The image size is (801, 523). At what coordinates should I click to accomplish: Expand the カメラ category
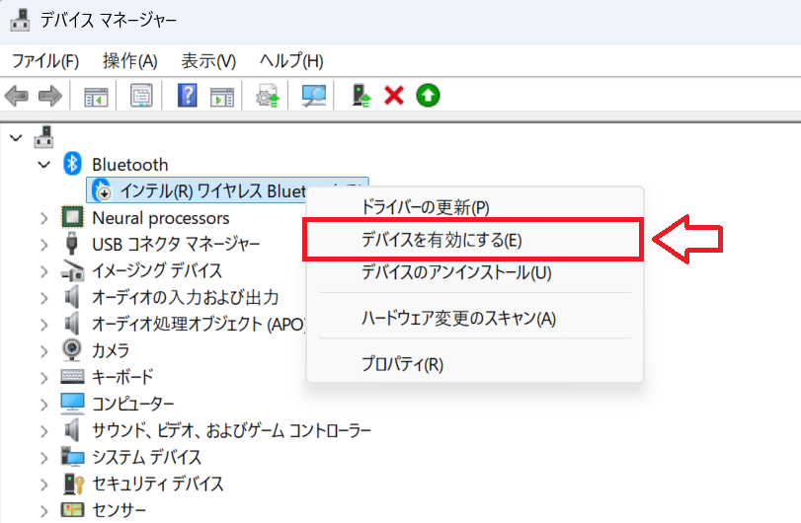[44, 351]
